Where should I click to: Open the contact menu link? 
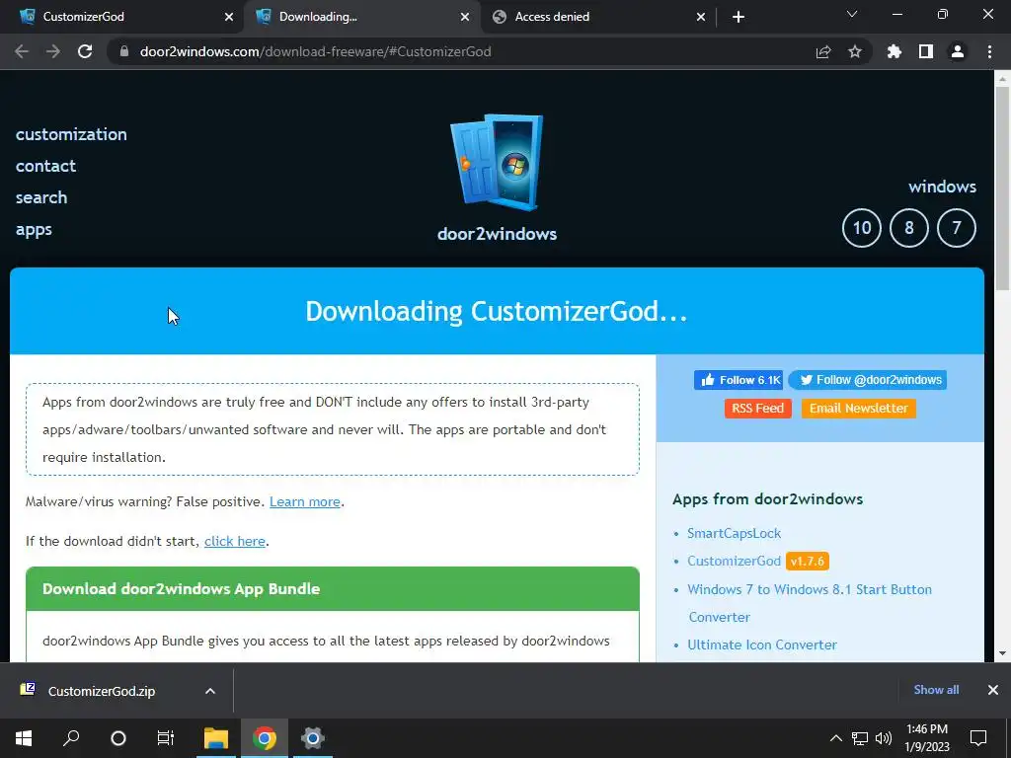[45, 166]
